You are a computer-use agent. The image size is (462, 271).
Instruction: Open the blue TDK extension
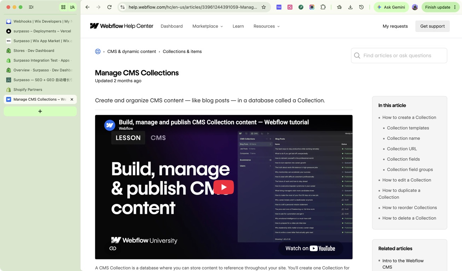(279, 7)
